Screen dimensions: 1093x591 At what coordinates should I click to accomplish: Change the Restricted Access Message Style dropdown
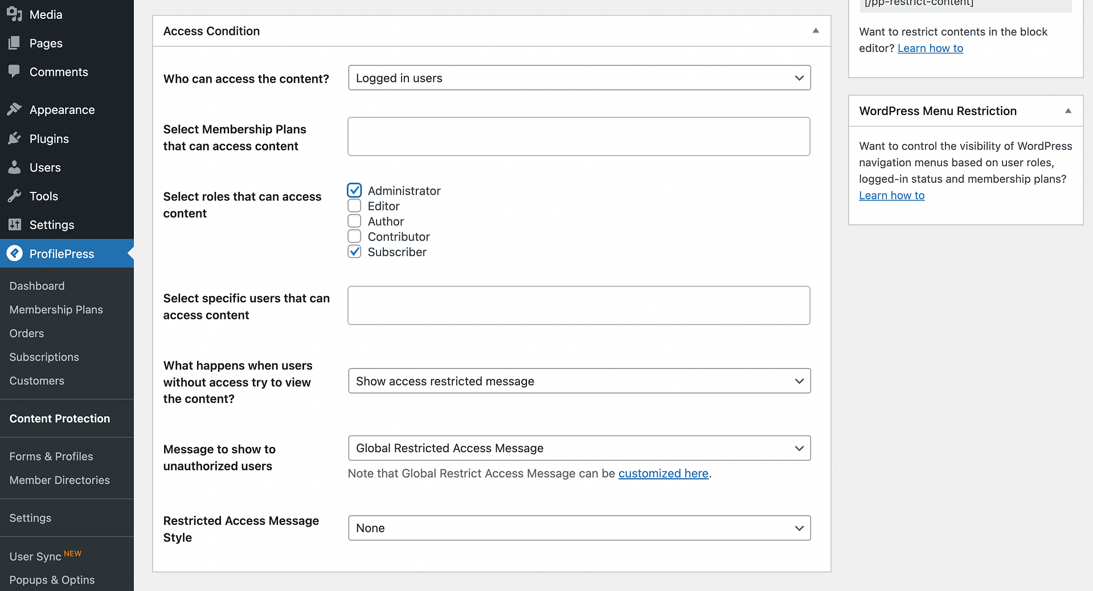pos(579,528)
